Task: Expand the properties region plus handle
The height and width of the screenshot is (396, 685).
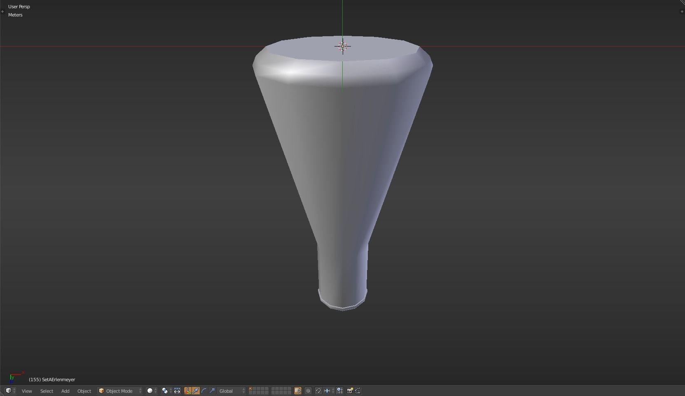Action: pyautogui.click(x=682, y=12)
